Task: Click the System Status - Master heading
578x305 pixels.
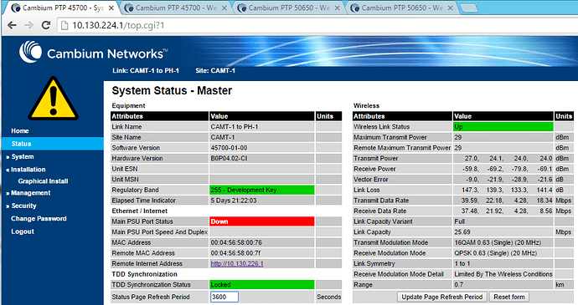Action: coord(172,90)
